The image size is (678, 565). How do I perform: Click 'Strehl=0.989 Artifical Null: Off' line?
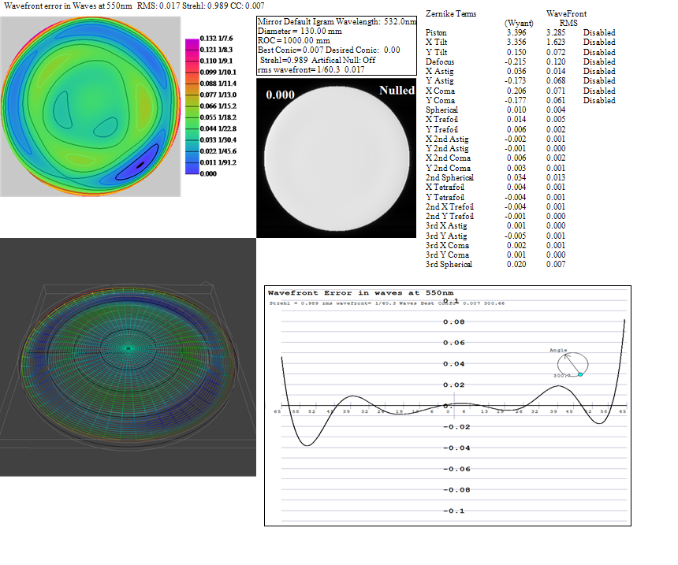318,60
